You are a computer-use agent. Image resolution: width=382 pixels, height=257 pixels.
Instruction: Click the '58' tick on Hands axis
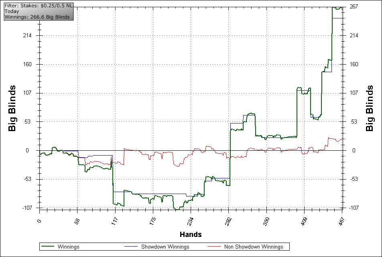point(77,221)
